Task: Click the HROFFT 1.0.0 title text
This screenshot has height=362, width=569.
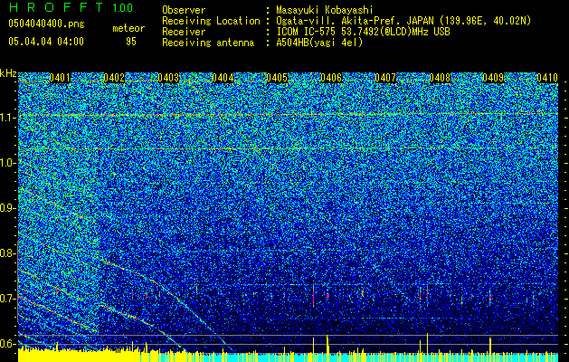Action: tap(71, 7)
